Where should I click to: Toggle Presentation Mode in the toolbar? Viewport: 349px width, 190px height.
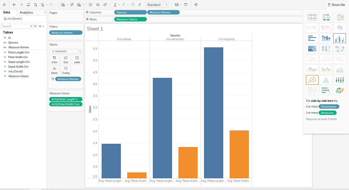click(x=186, y=4)
